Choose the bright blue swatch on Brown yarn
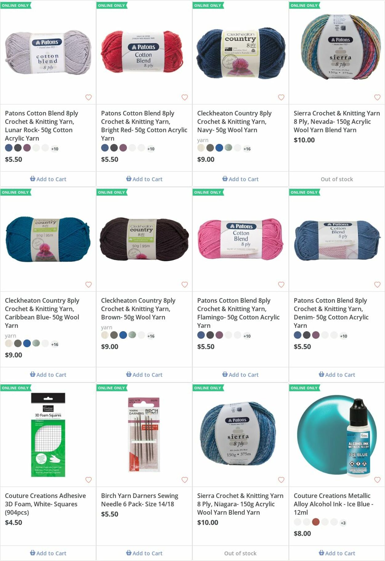Image resolution: width=385 pixels, height=561 pixels. tap(123, 335)
